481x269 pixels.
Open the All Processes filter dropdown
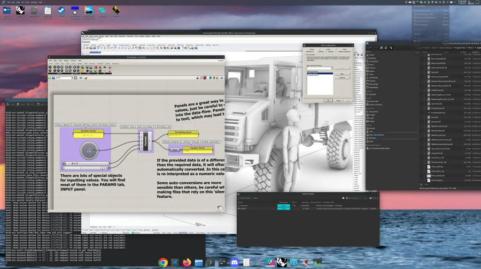356,198
